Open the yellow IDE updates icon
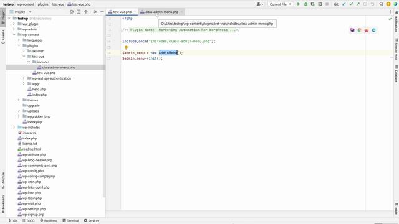This screenshot has height=224, width=399. 388,4
